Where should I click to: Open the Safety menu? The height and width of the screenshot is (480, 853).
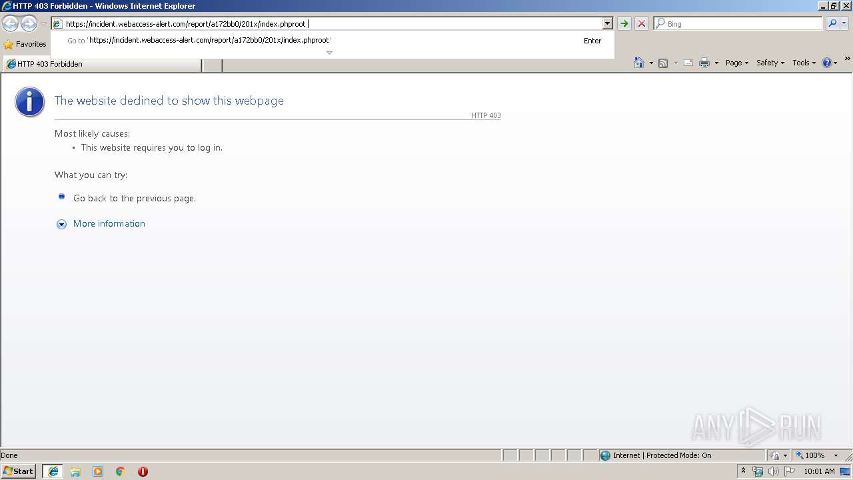pos(770,63)
